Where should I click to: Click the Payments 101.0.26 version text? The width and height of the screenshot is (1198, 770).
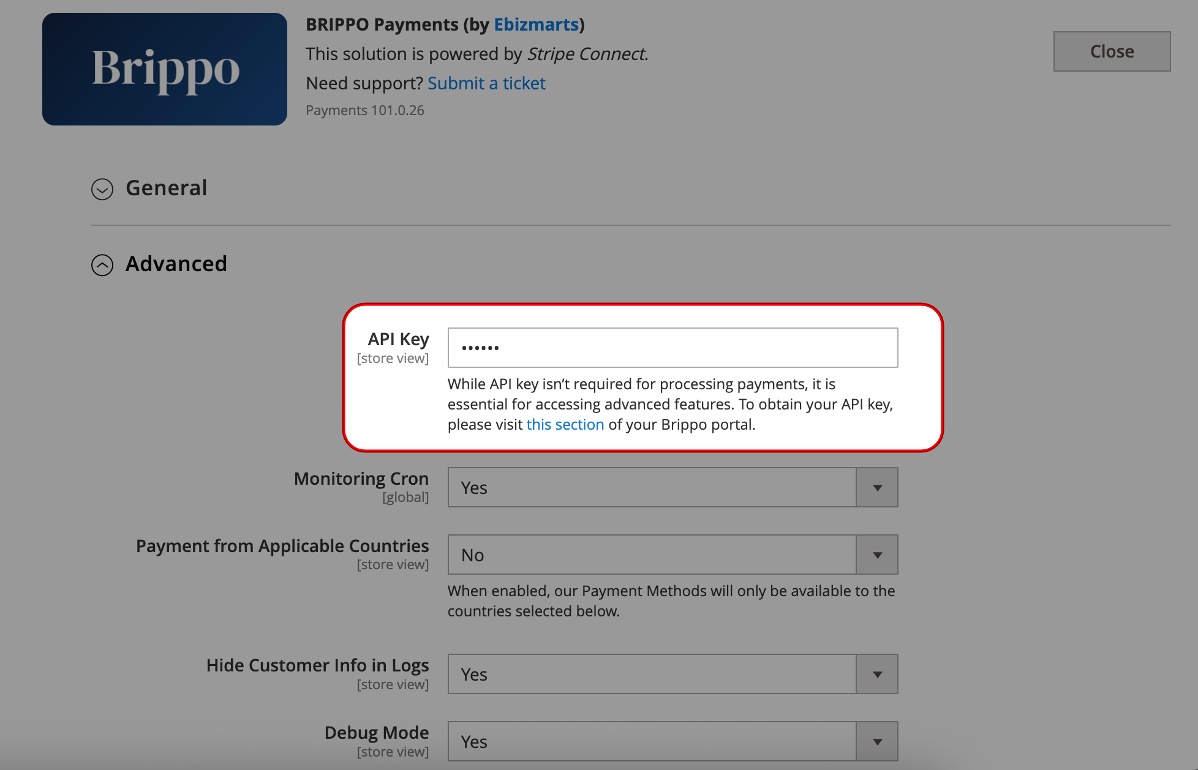[x=365, y=111]
